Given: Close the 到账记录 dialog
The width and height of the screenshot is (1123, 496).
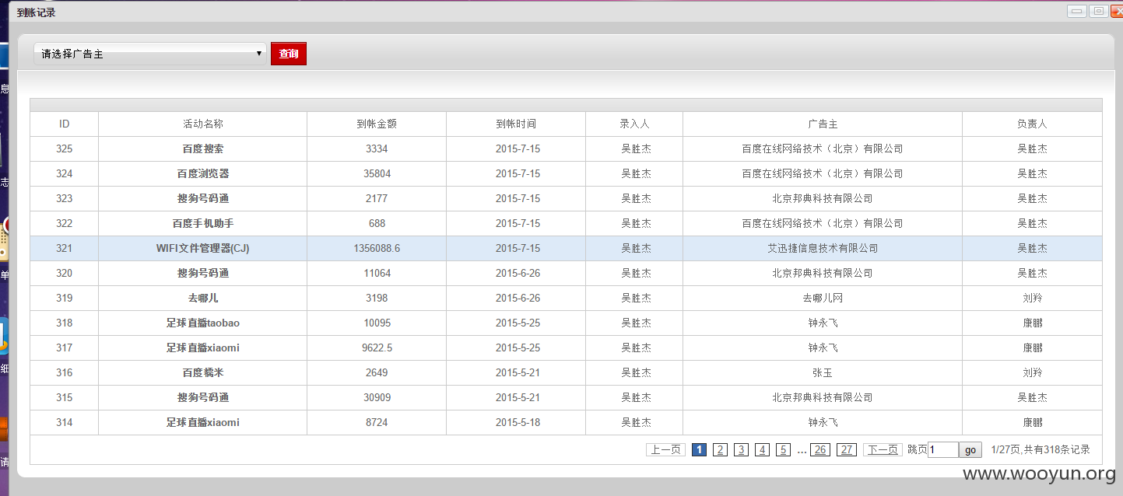Looking at the screenshot, I should tap(1118, 11).
